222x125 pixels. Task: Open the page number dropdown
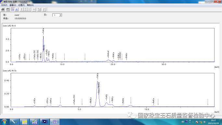[60, 15]
